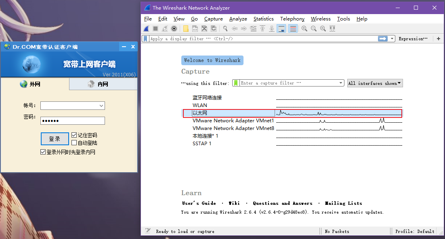The width and height of the screenshot is (445, 239).
Task: Click the go to specified packet icon
Action: [253, 29]
